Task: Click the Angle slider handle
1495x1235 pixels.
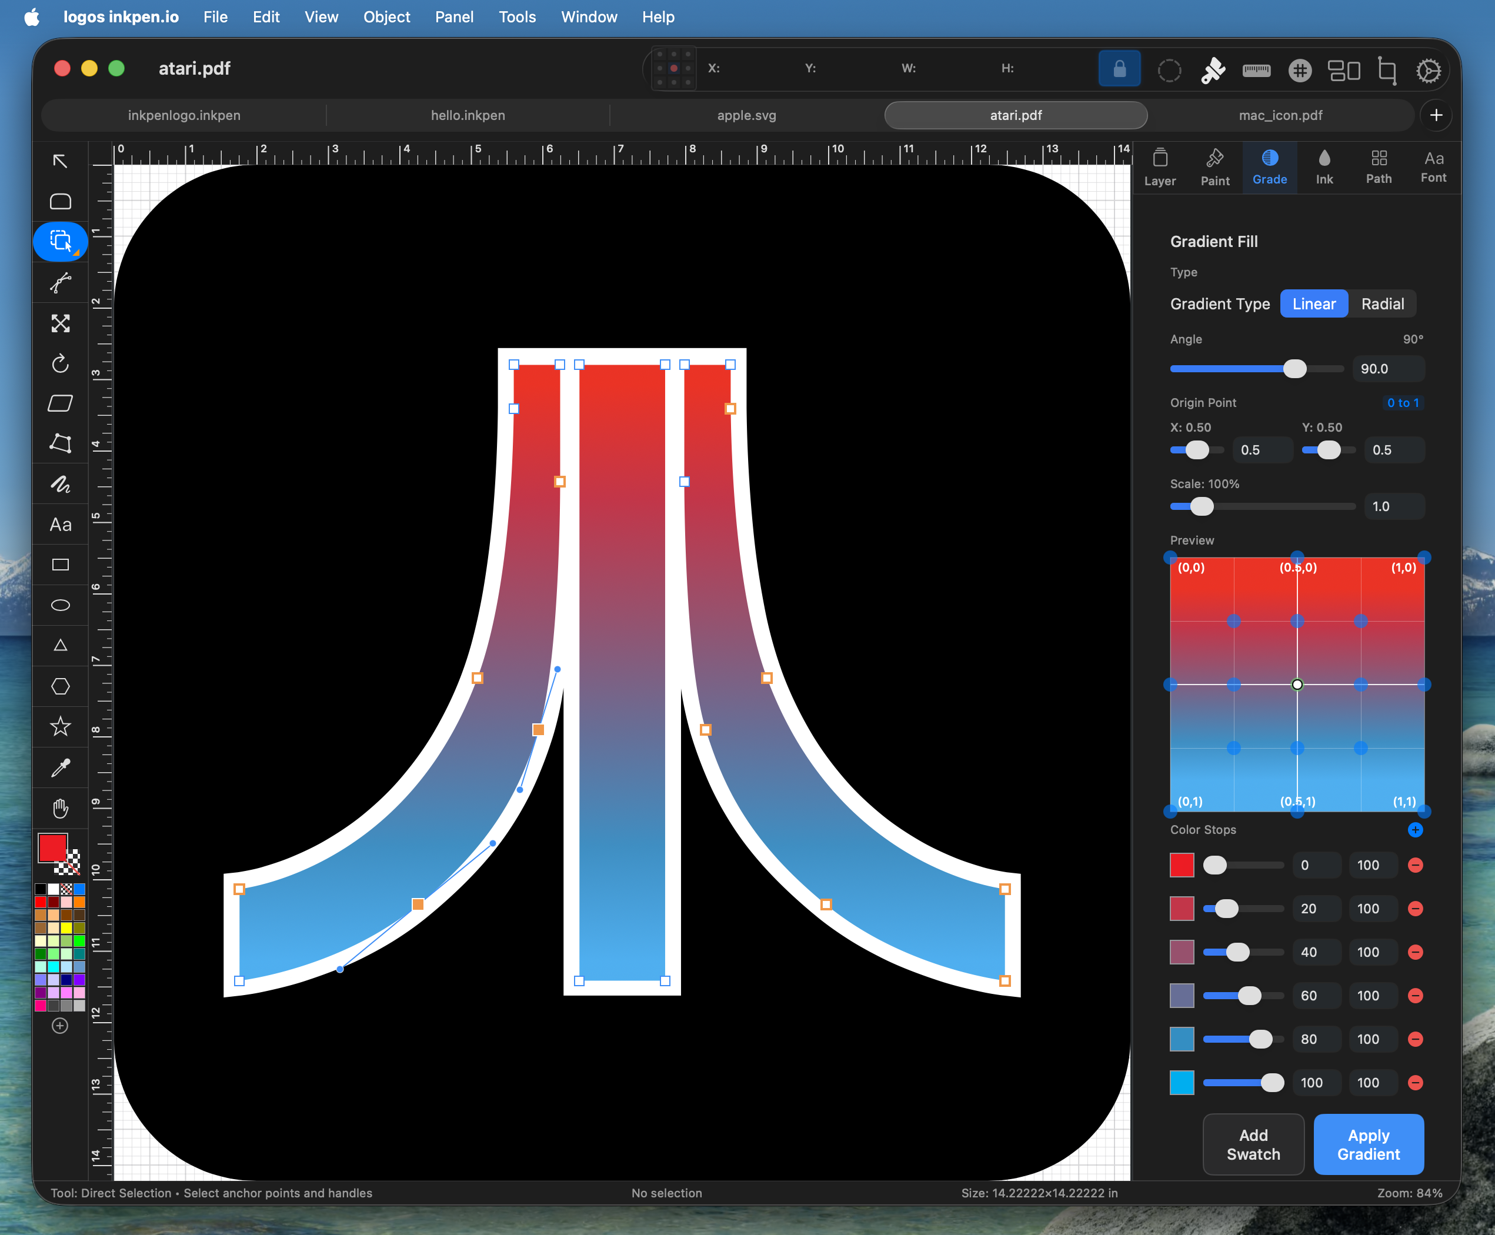Action: pyautogui.click(x=1294, y=369)
